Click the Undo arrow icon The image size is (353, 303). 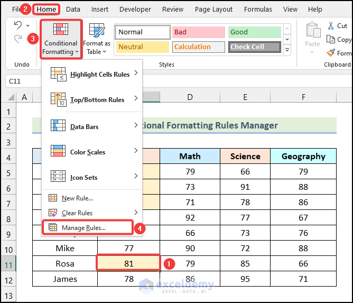pyautogui.click(x=18, y=25)
